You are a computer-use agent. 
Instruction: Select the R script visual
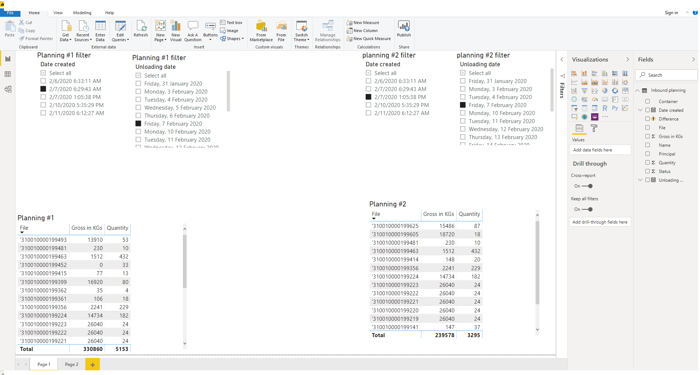[x=605, y=108]
